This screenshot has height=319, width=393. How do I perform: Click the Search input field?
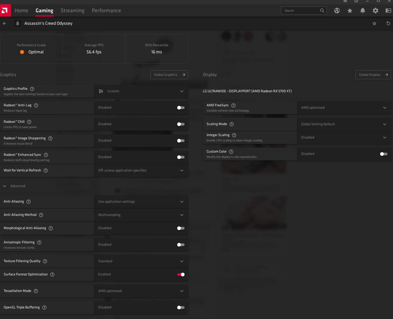click(304, 11)
